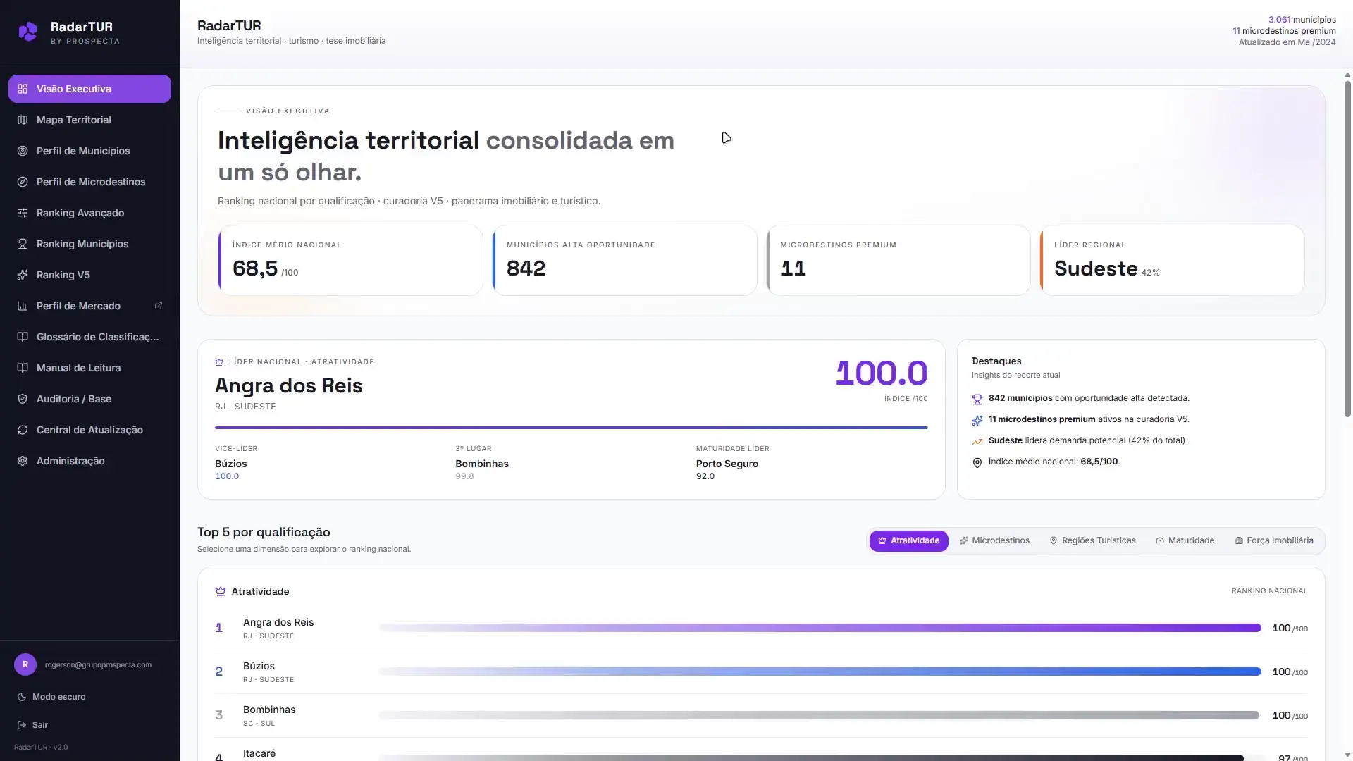Viewport: 1353px width, 761px height.
Task: Click Angra dos Reis row in Top 5
Action: [761, 628]
